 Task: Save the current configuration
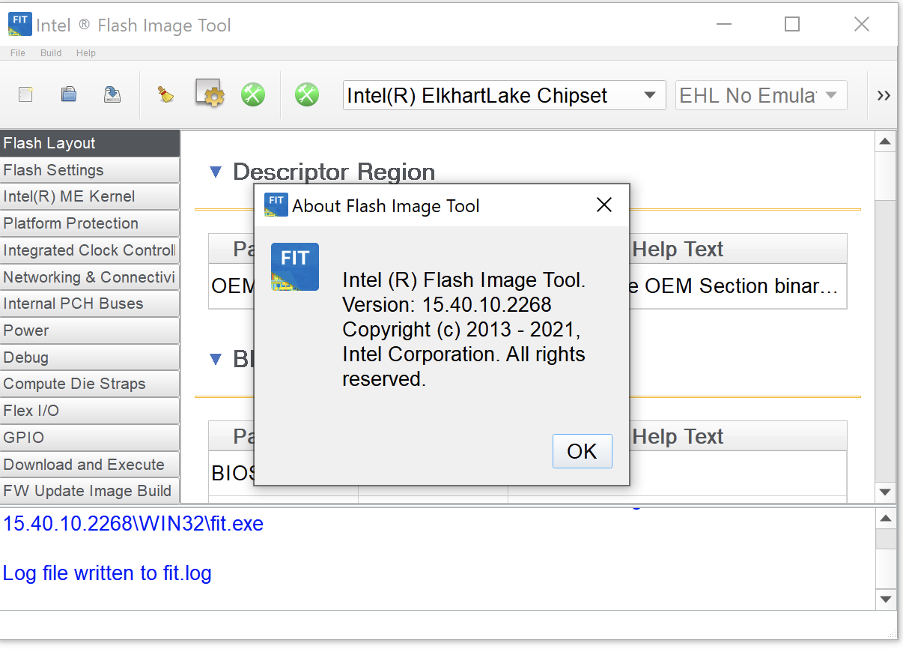click(x=112, y=94)
